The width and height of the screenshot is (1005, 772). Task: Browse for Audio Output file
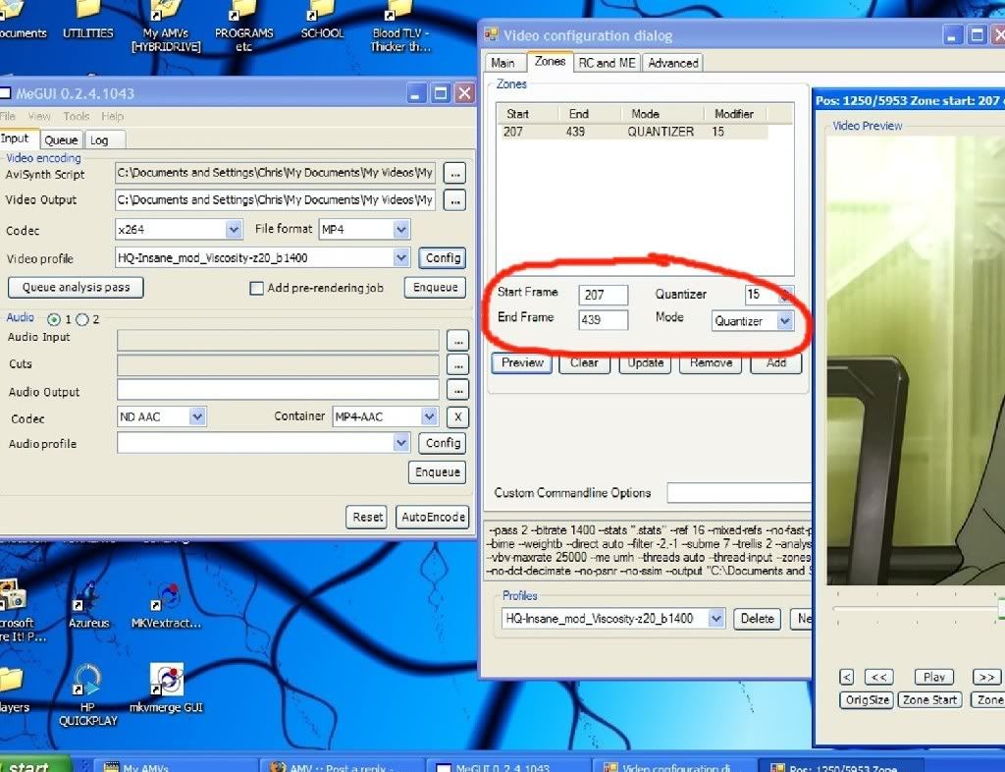pos(457,389)
